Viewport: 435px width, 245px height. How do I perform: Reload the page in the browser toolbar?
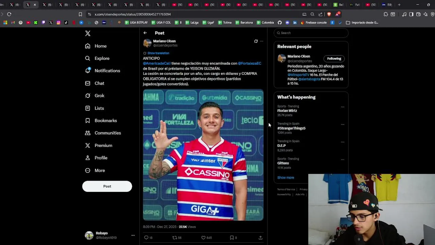[9, 14]
